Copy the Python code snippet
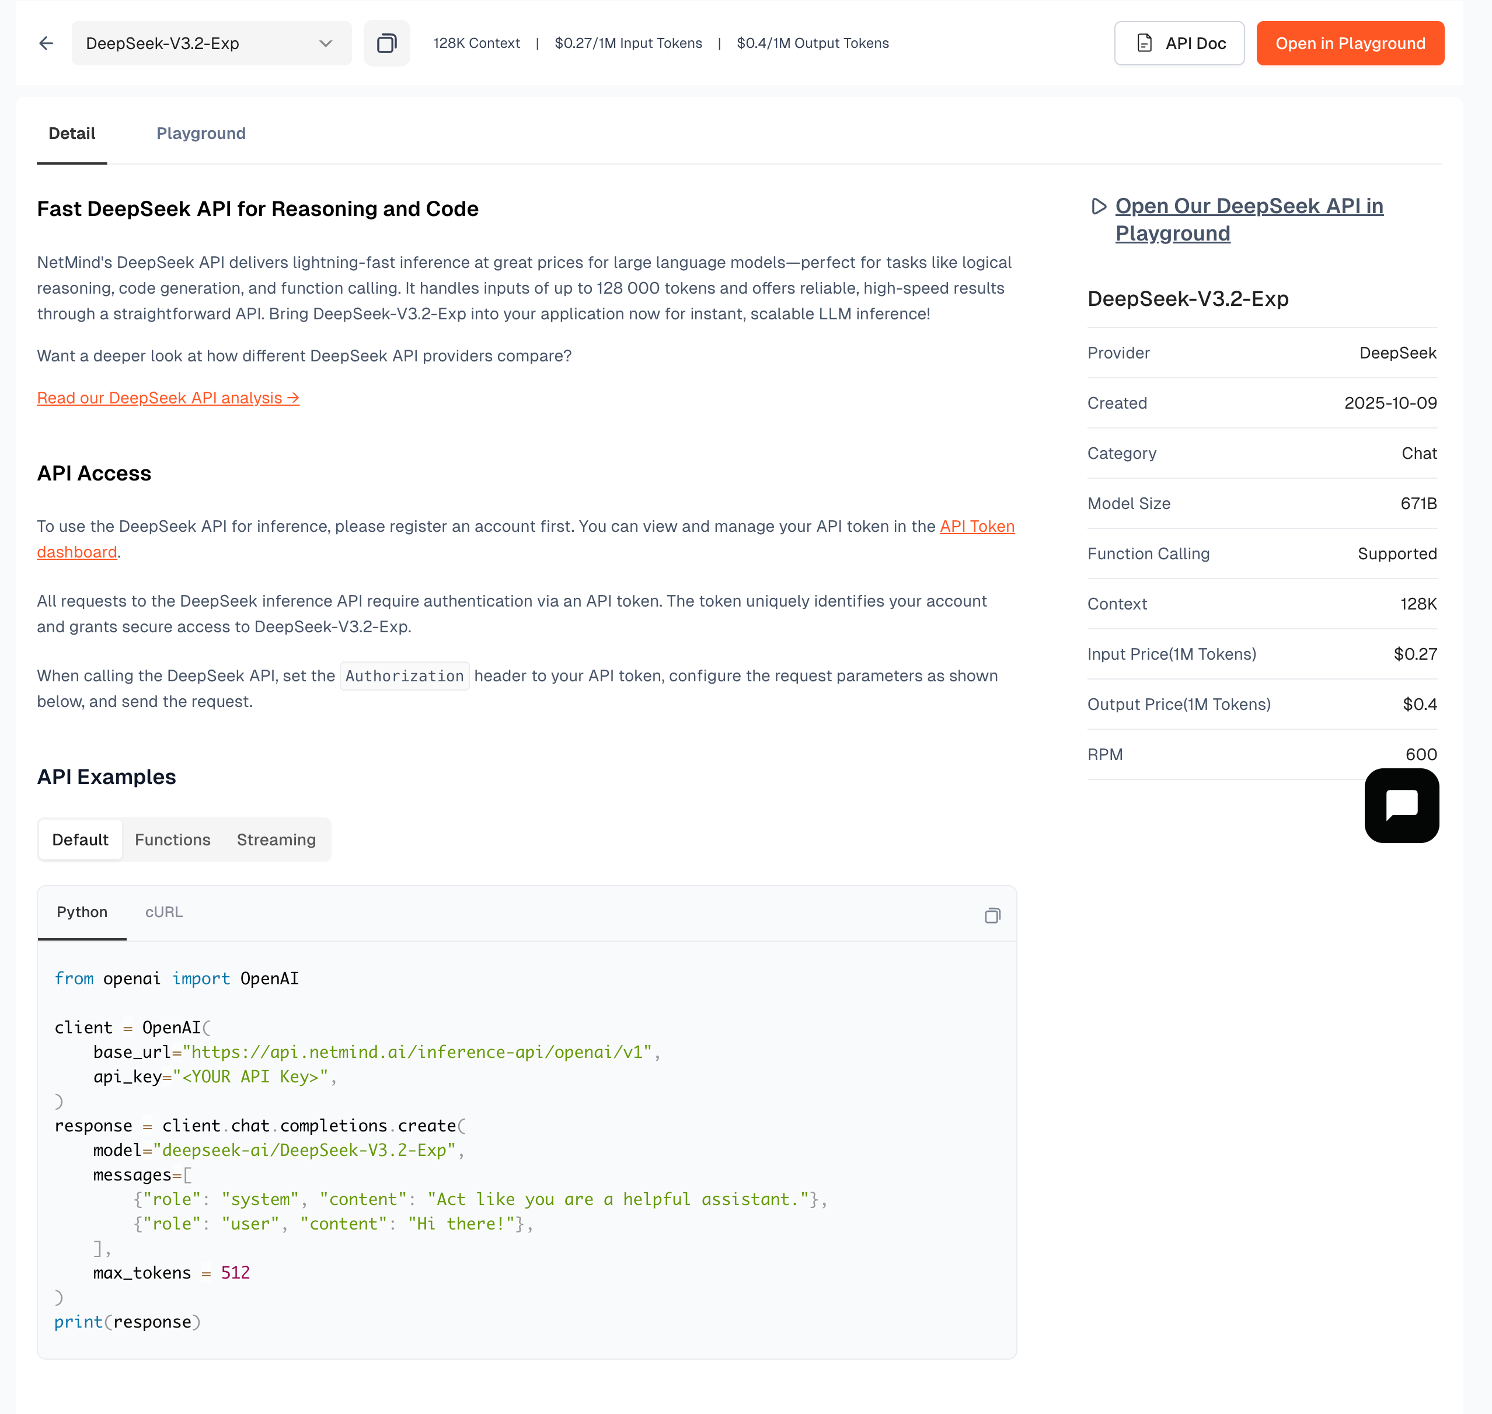The height and width of the screenshot is (1414, 1492). click(x=992, y=915)
